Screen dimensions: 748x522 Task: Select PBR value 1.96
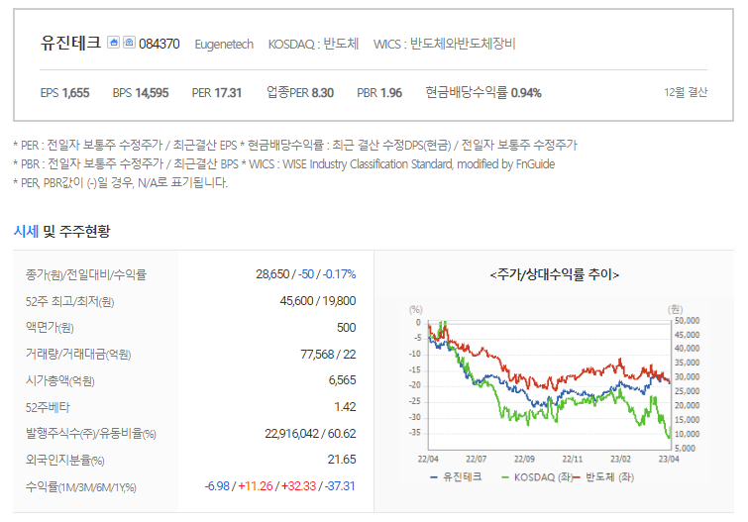(x=391, y=92)
